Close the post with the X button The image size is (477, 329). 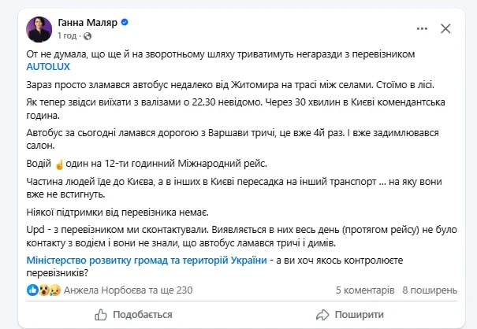[x=445, y=29]
